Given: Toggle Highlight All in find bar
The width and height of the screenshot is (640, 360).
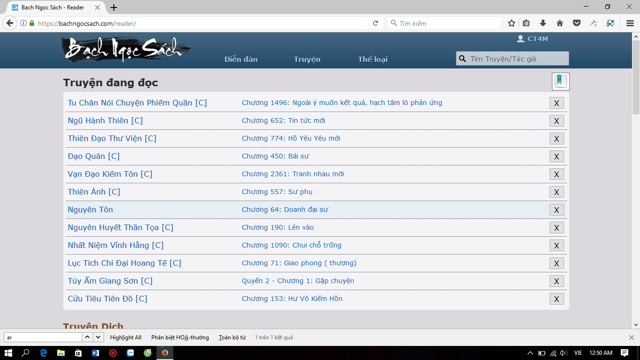Looking at the screenshot, I should point(126,337).
